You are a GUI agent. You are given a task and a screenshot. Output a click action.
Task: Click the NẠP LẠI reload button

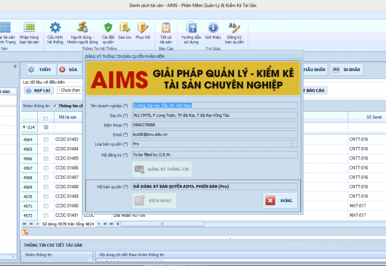[39, 90]
